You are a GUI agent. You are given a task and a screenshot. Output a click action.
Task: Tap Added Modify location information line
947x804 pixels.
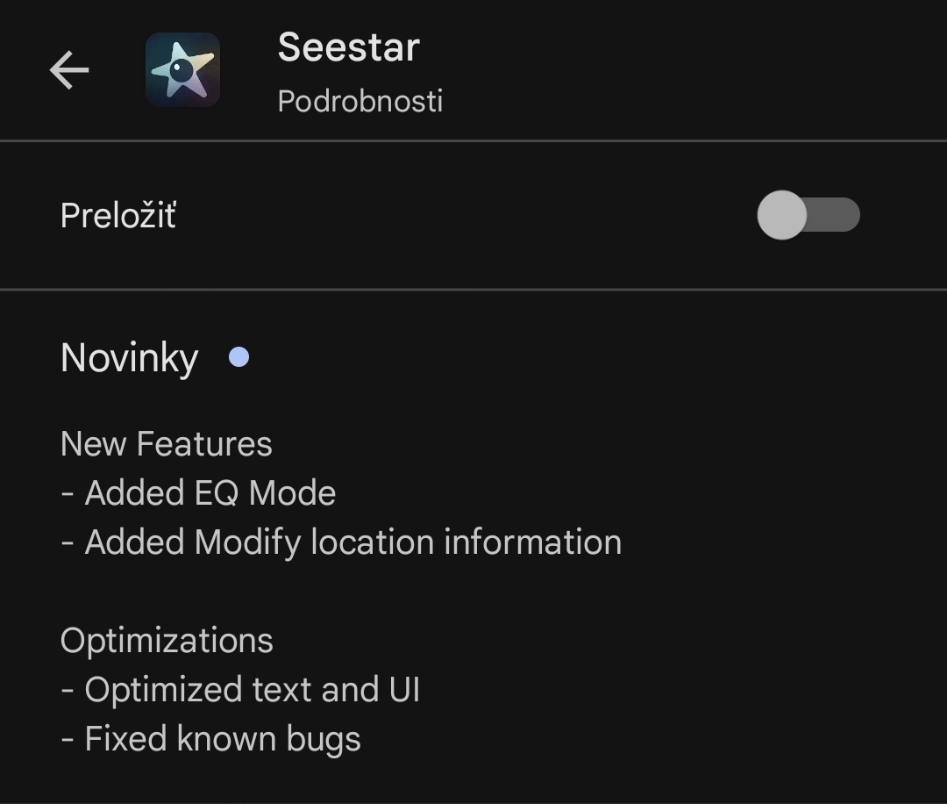point(341,542)
